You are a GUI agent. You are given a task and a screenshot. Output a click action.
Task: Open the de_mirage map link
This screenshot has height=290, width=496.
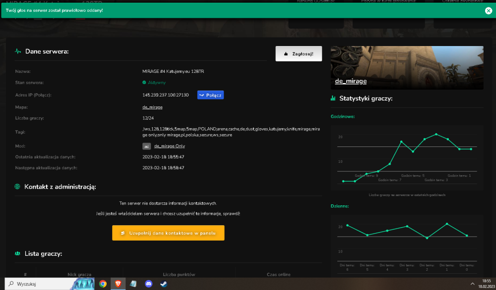click(x=152, y=107)
